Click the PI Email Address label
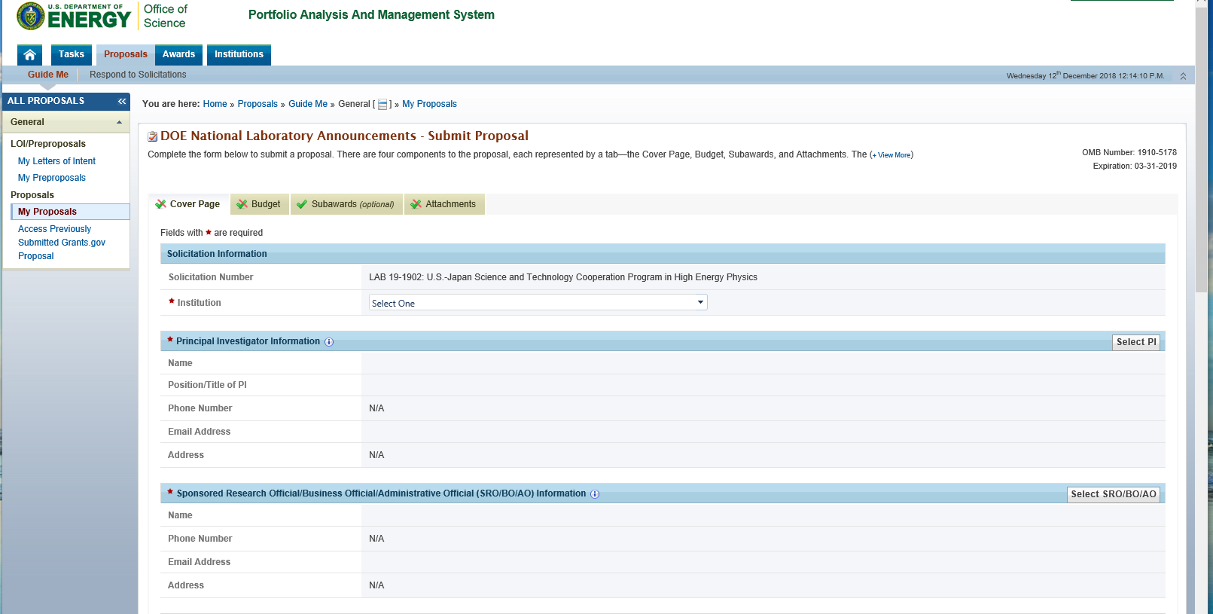This screenshot has width=1213, height=614. click(x=199, y=432)
